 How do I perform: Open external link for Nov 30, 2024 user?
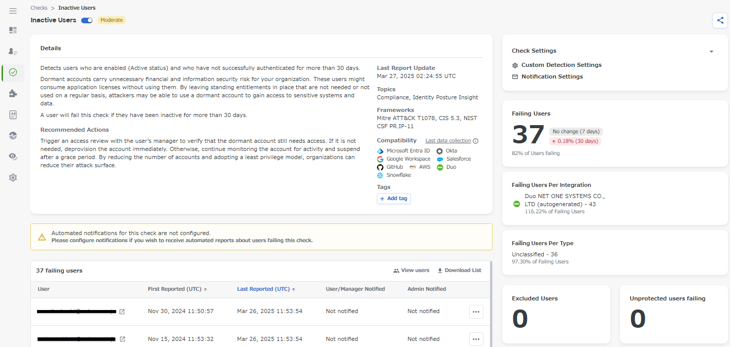point(122,312)
